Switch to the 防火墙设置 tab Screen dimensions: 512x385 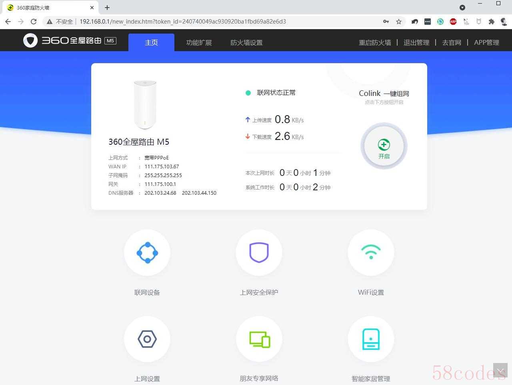click(246, 42)
